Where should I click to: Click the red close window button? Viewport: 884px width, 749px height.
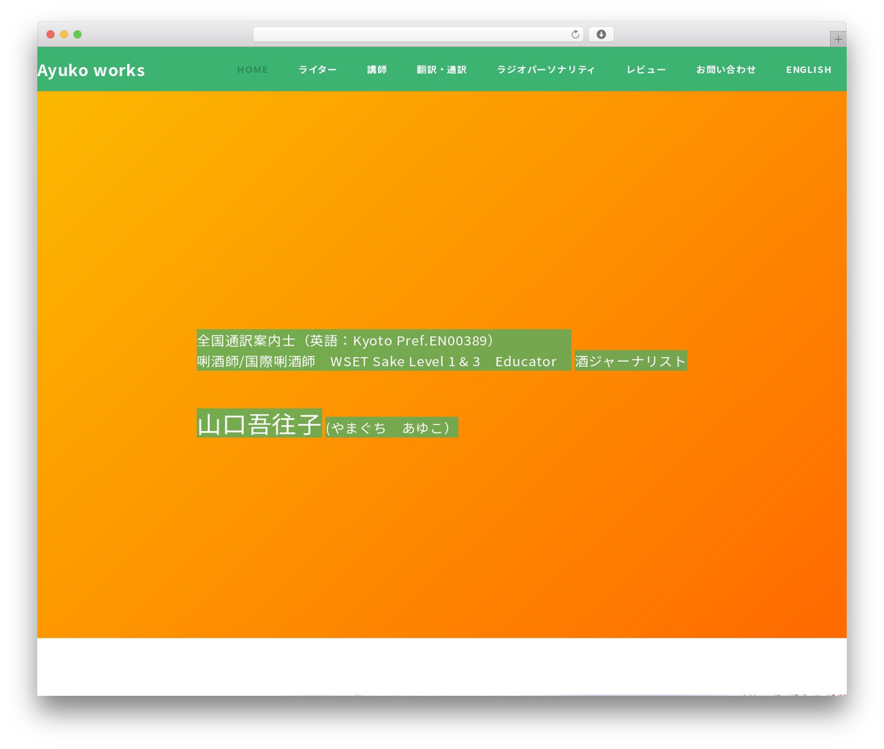click(50, 35)
